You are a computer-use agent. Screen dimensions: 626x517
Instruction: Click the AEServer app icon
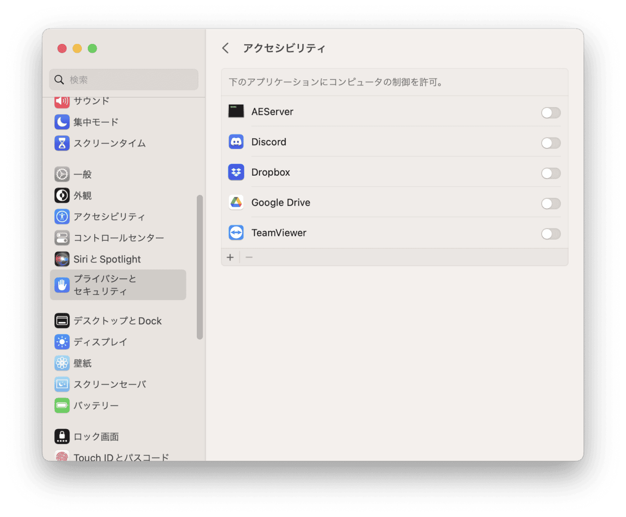(236, 111)
